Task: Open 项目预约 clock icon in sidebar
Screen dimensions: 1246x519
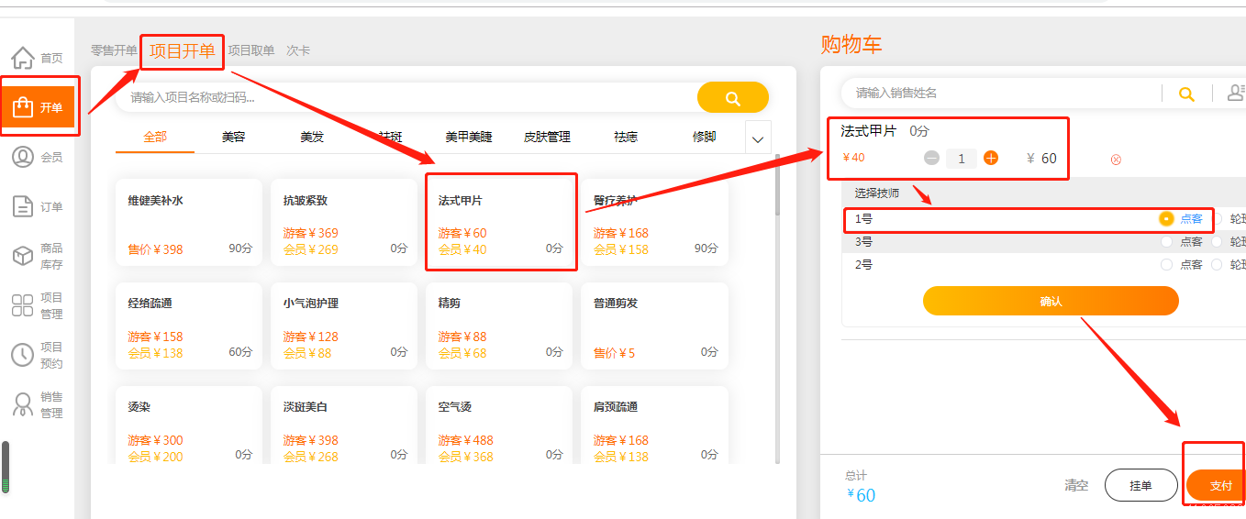Action: (x=23, y=355)
